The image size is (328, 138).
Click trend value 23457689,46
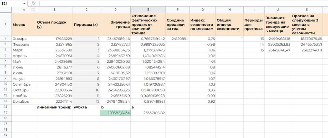point(115,39)
